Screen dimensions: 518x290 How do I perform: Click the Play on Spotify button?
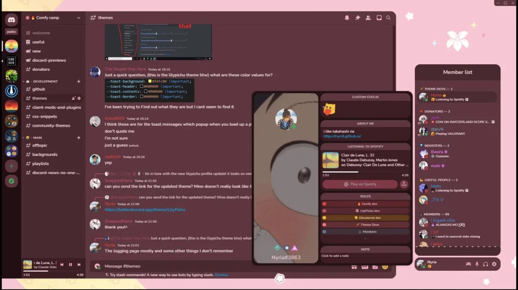point(360,184)
